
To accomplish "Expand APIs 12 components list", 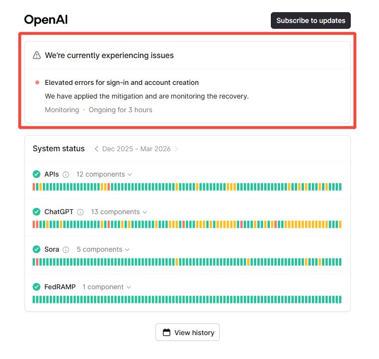I will (104, 175).
